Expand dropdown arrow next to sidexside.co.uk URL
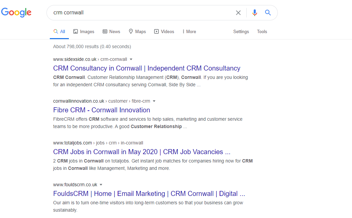The image size is (352, 218). click(x=131, y=59)
